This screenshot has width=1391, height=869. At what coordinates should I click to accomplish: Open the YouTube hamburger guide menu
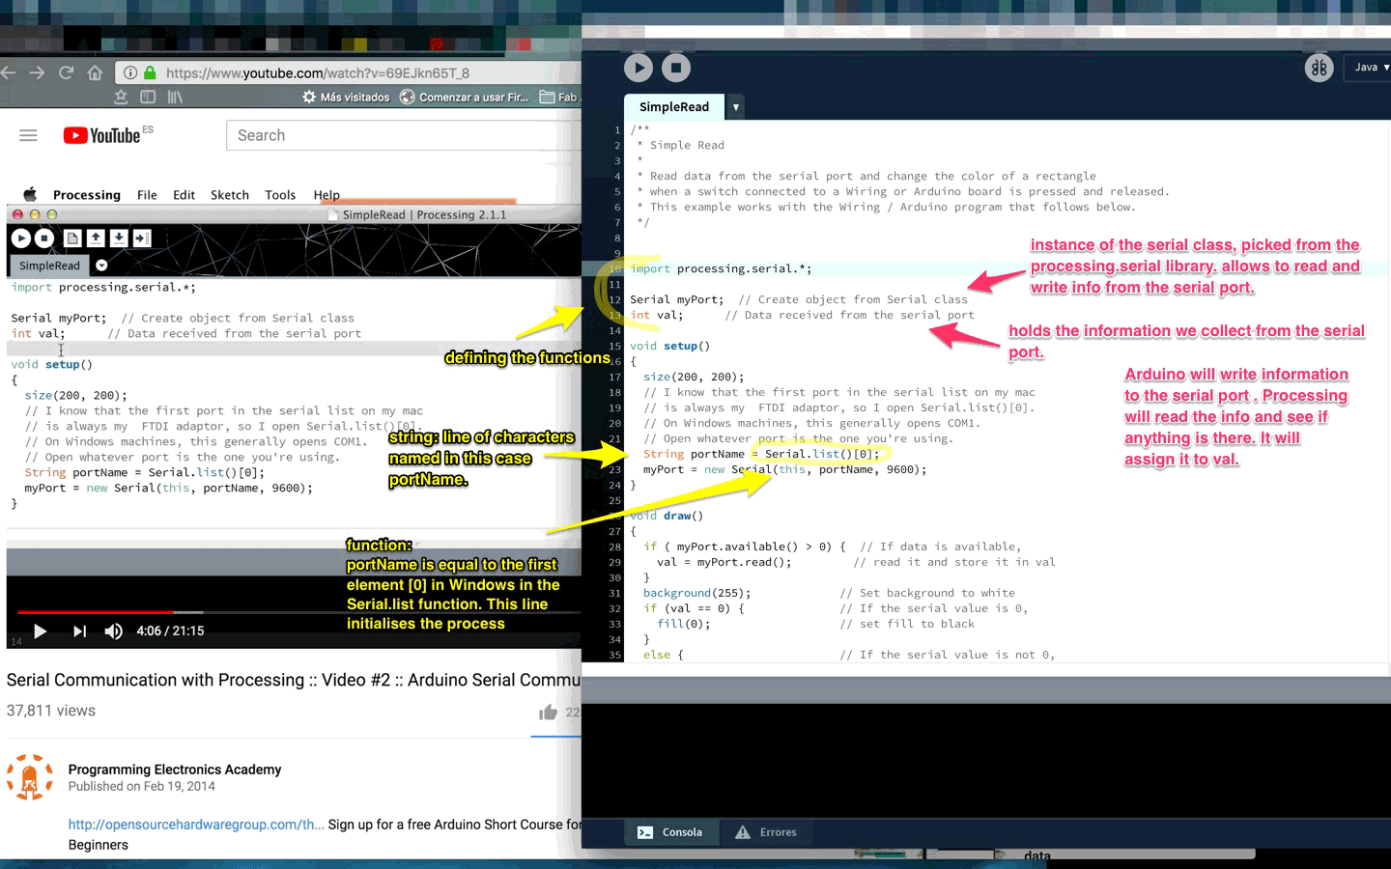click(28, 135)
